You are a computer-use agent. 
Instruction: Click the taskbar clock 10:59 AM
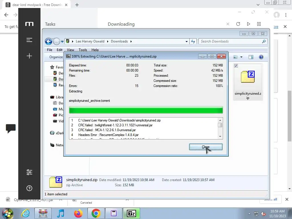coord(277,214)
